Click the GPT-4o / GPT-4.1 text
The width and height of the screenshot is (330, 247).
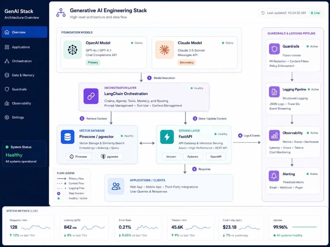[x=99, y=50]
